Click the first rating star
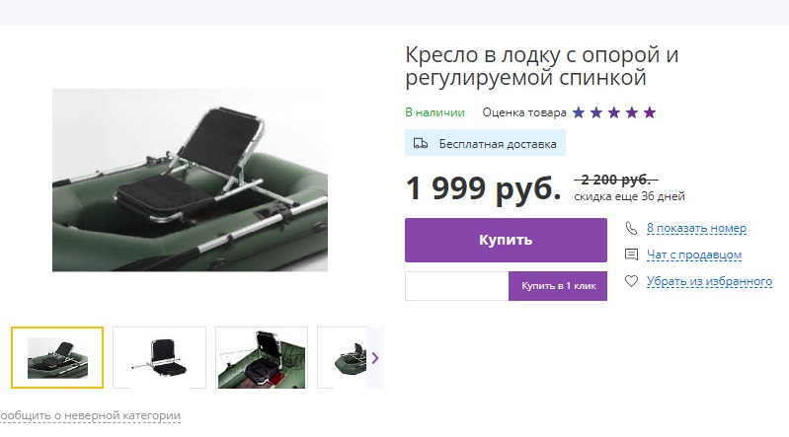The width and height of the screenshot is (789, 437). (x=579, y=112)
